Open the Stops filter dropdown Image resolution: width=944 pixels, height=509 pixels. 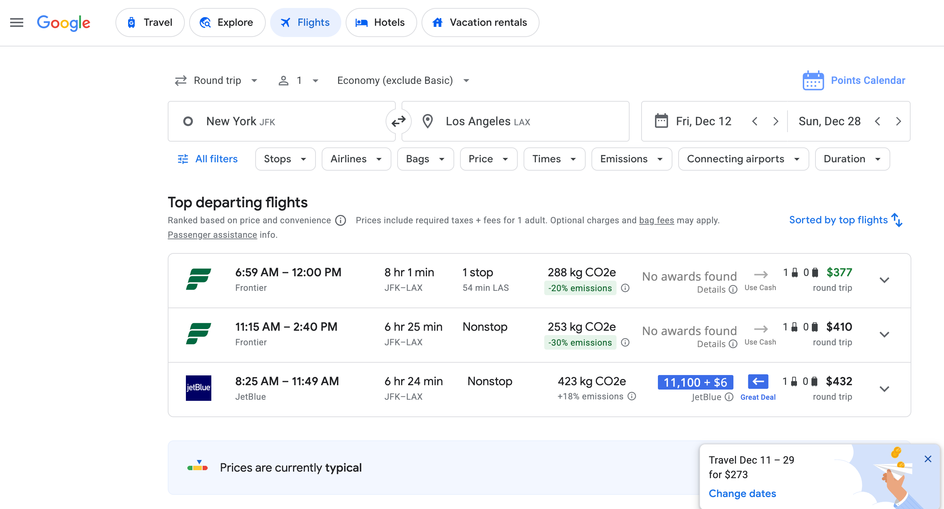coord(285,159)
